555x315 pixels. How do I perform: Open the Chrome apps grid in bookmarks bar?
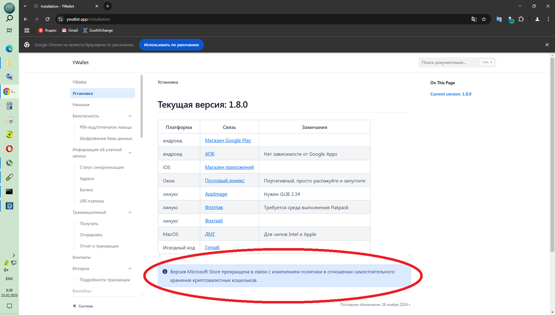(x=27, y=30)
